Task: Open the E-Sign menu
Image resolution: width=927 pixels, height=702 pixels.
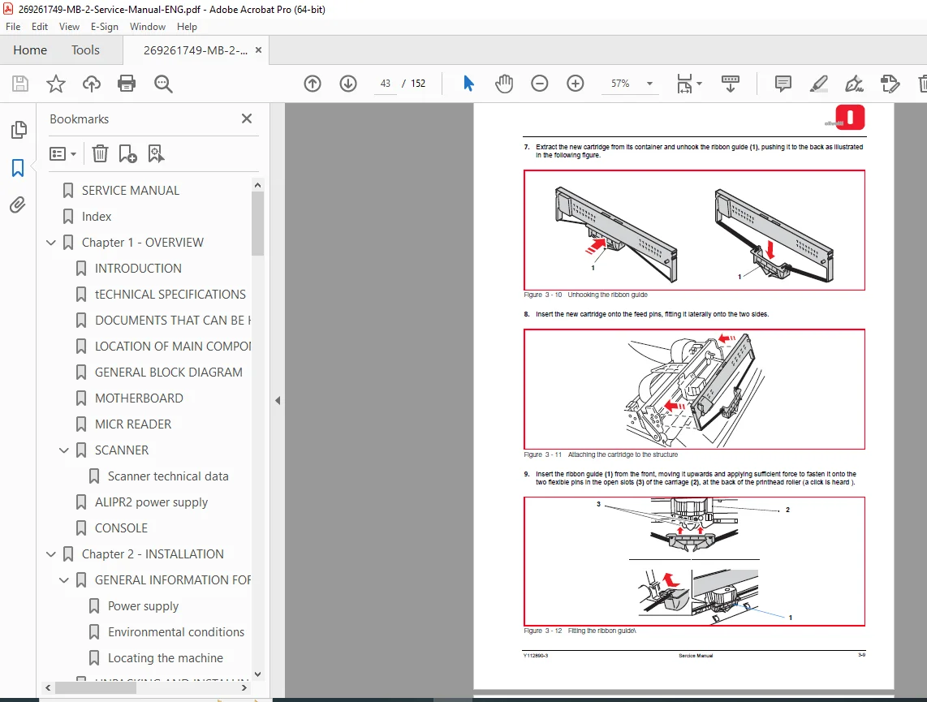Action: 104,27
